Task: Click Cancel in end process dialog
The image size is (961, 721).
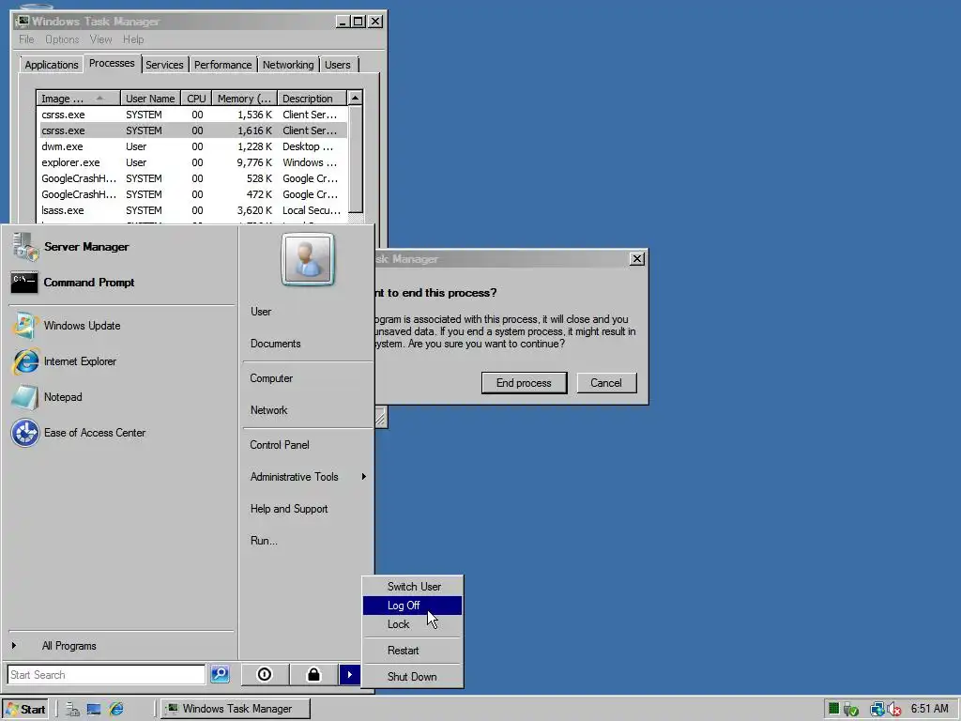Action: pyautogui.click(x=606, y=383)
